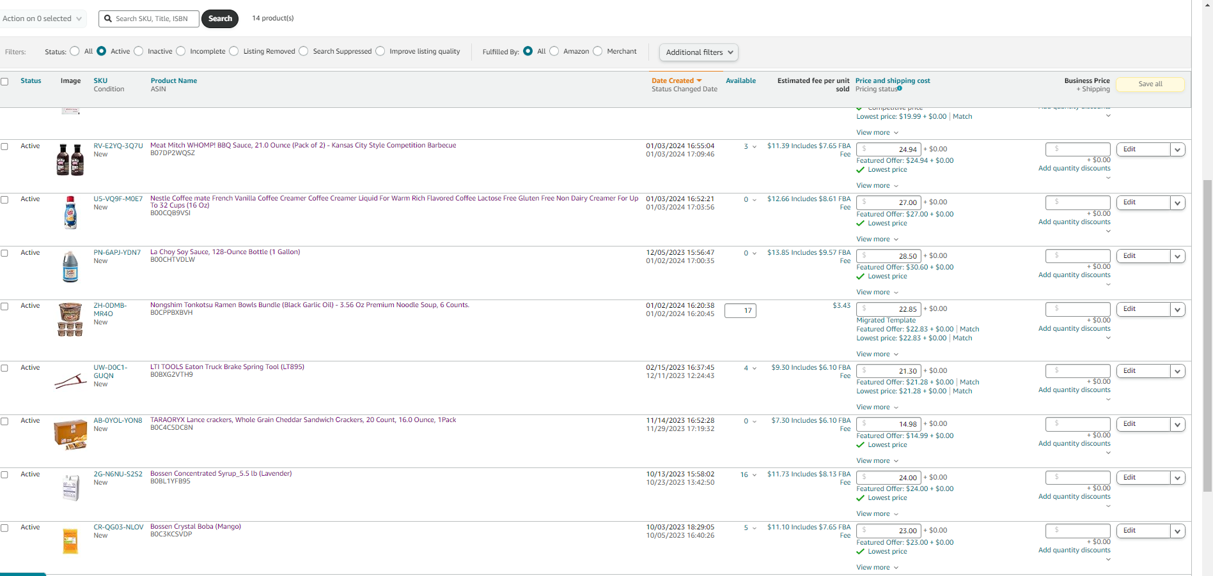Click Add quantity discounts for Lance crackers row
1213x576 pixels.
tap(1074, 444)
